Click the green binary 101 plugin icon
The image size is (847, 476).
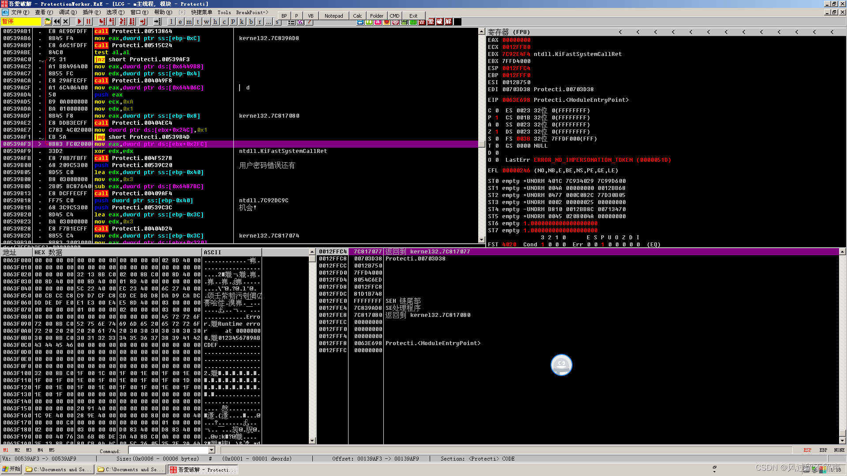click(404, 22)
